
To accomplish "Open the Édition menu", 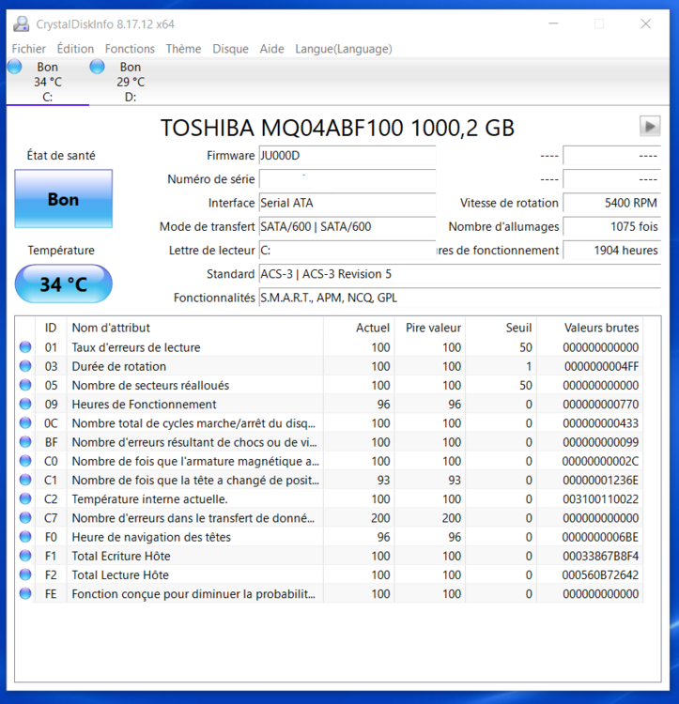I will [x=75, y=49].
